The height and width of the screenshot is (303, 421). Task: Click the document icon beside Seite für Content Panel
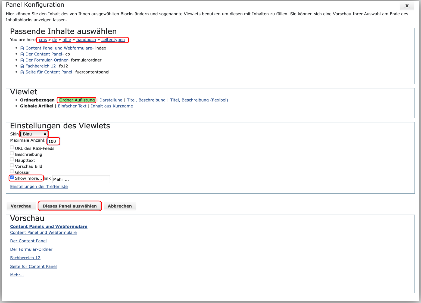[22, 72]
